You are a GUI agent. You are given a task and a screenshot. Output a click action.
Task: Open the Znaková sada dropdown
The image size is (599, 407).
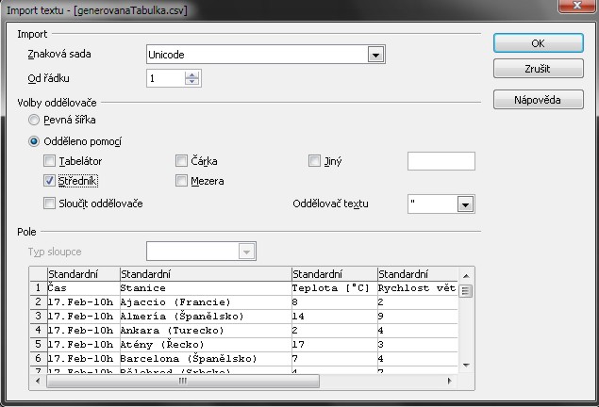click(376, 56)
